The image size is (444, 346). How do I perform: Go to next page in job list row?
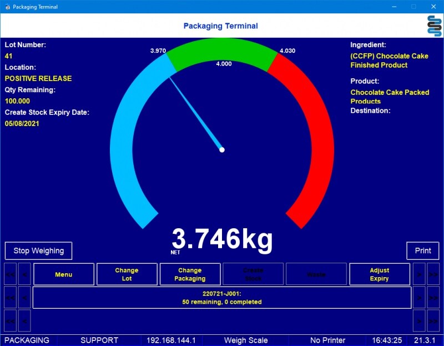coord(419,298)
